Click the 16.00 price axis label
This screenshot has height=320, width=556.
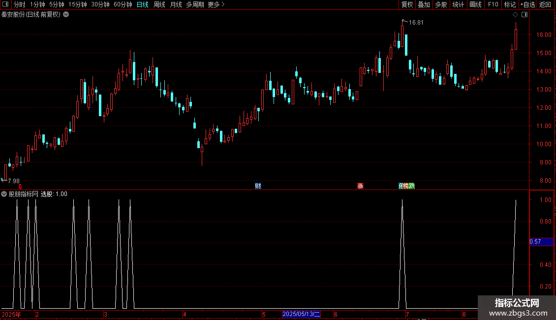coord(544,35)
